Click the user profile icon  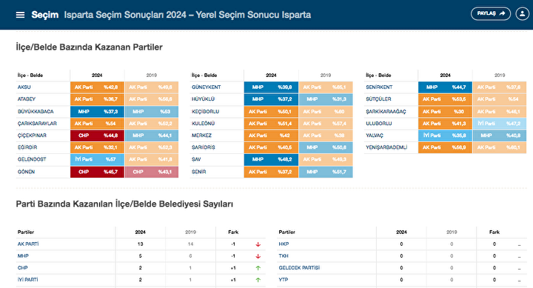(522, 13)
